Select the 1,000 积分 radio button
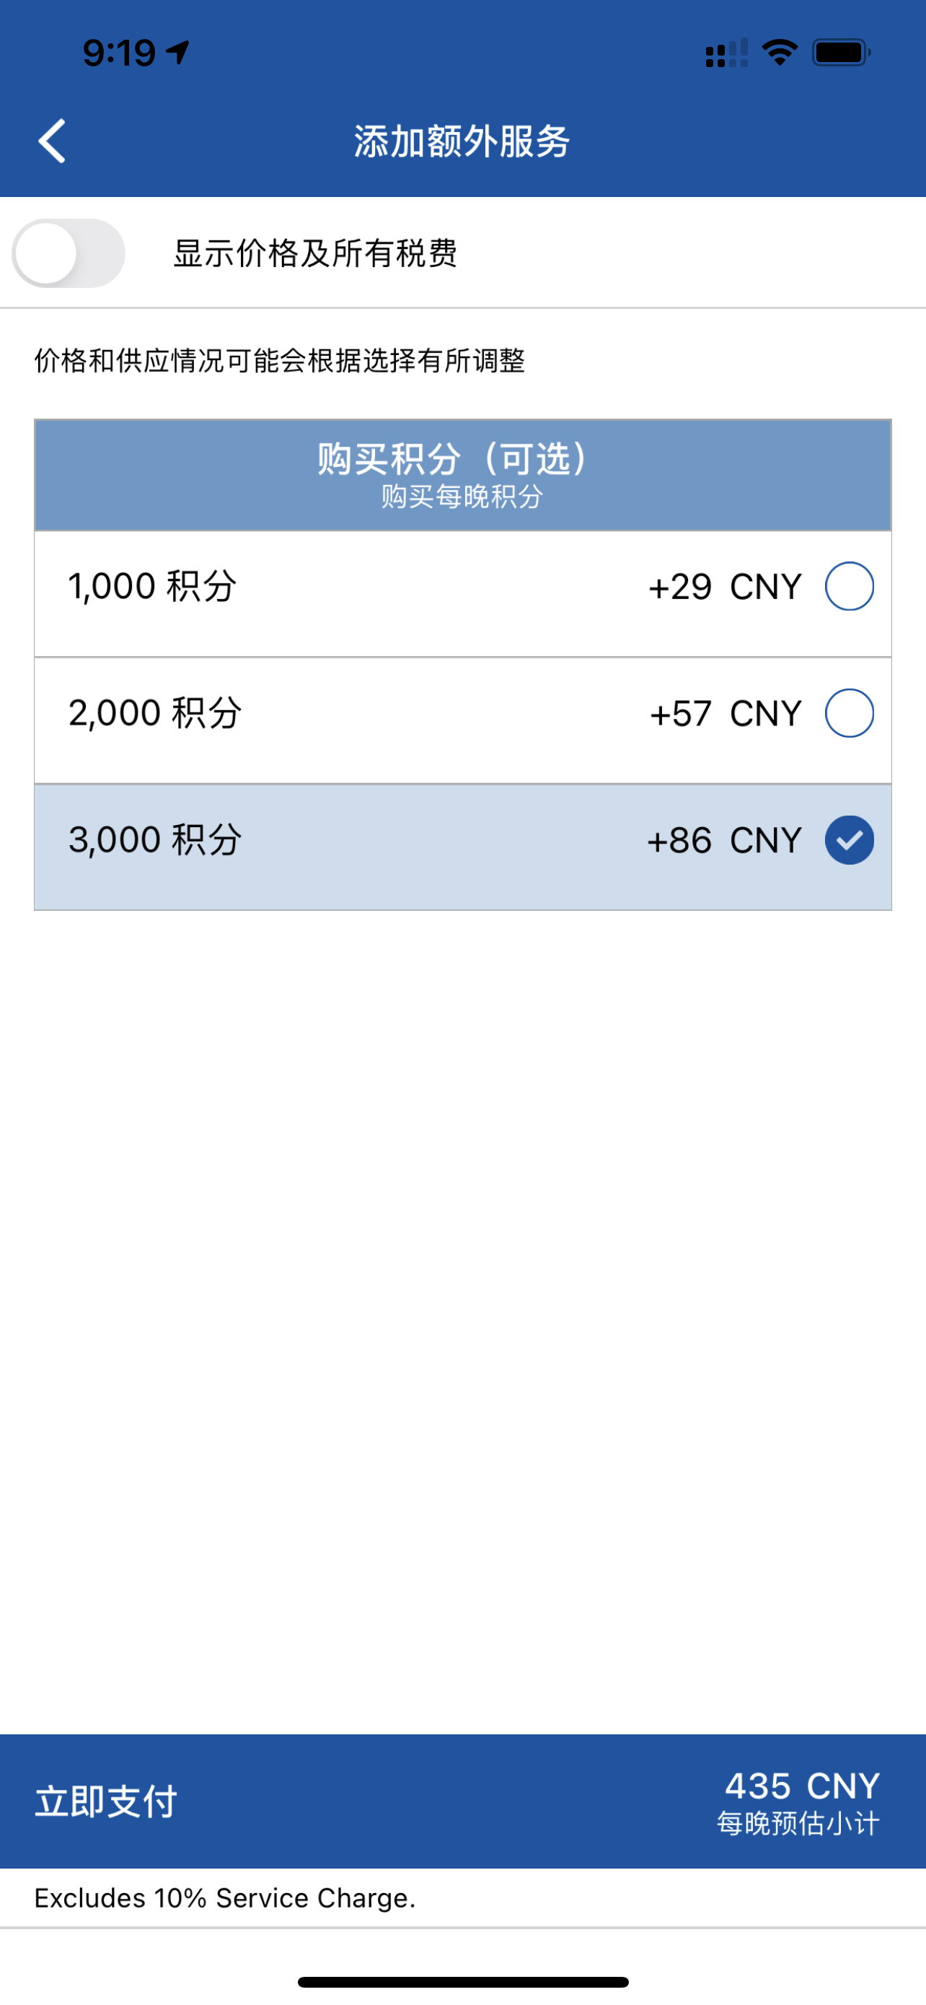The height and width of the screenshot is (2005, 926). (x=849, y=586)
